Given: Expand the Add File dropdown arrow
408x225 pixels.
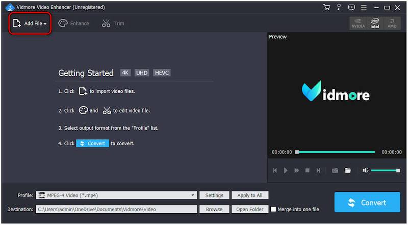Looking at the screenshot, I should [x=45, y=24].
